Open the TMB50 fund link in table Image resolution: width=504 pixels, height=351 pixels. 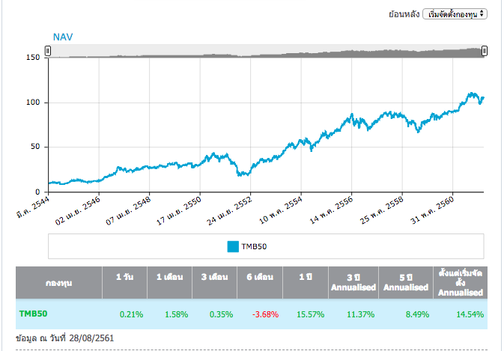(33, 314)
